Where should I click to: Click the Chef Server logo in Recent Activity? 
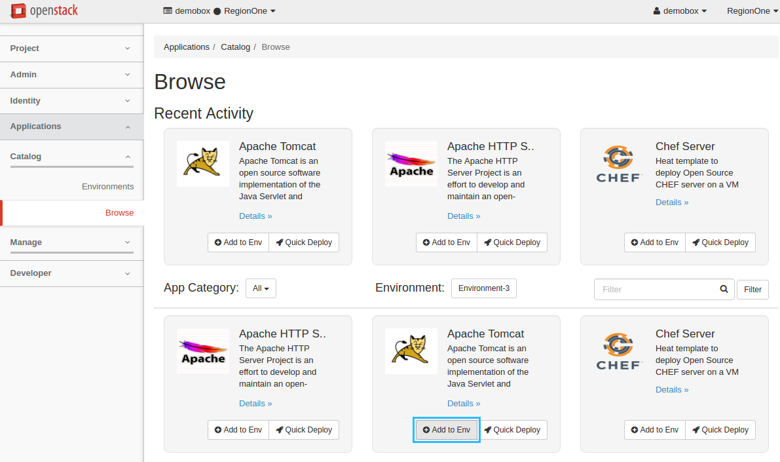pos(619,163)
